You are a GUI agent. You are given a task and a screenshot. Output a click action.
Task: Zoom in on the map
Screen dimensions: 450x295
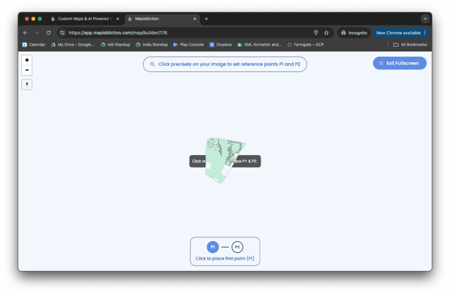27,60
